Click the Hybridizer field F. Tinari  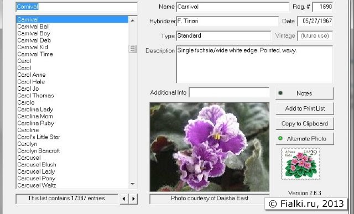tap(227, 21)
